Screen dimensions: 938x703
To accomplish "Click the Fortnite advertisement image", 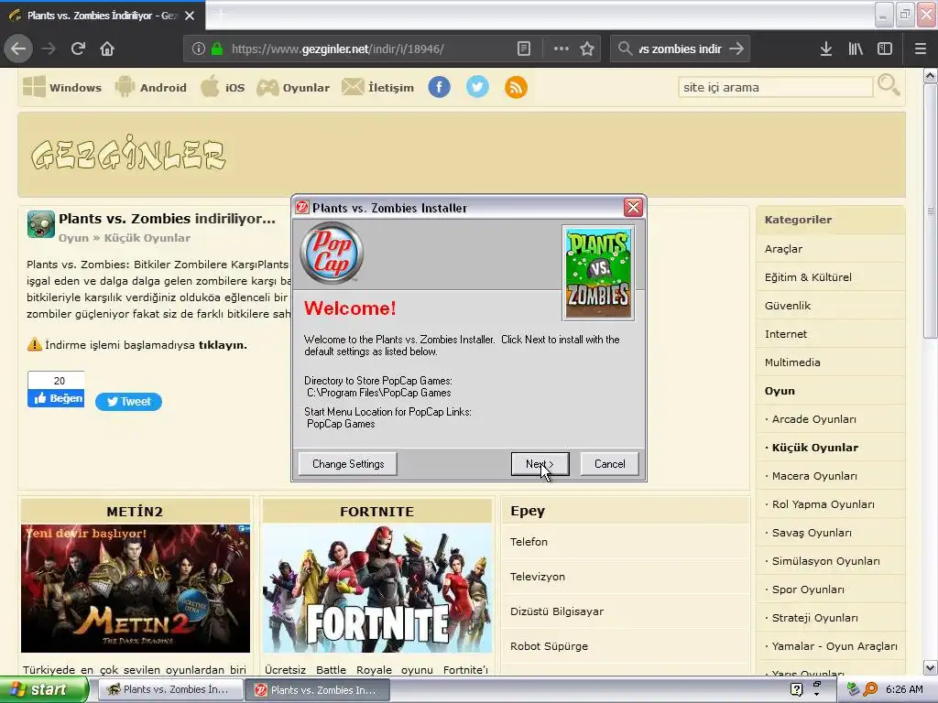I will click(377, 589).
